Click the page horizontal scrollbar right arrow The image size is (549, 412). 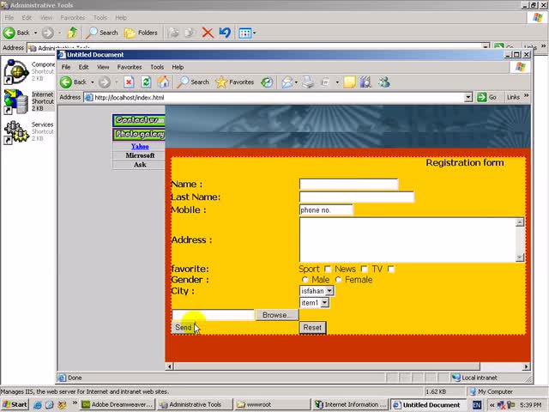(526, 367)
